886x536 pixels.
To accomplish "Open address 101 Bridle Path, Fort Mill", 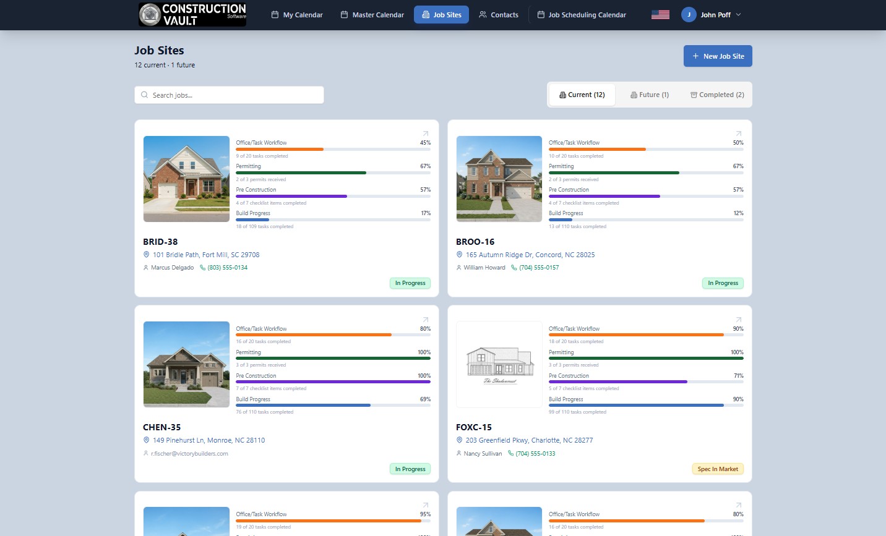I will [x=206, y=255].
